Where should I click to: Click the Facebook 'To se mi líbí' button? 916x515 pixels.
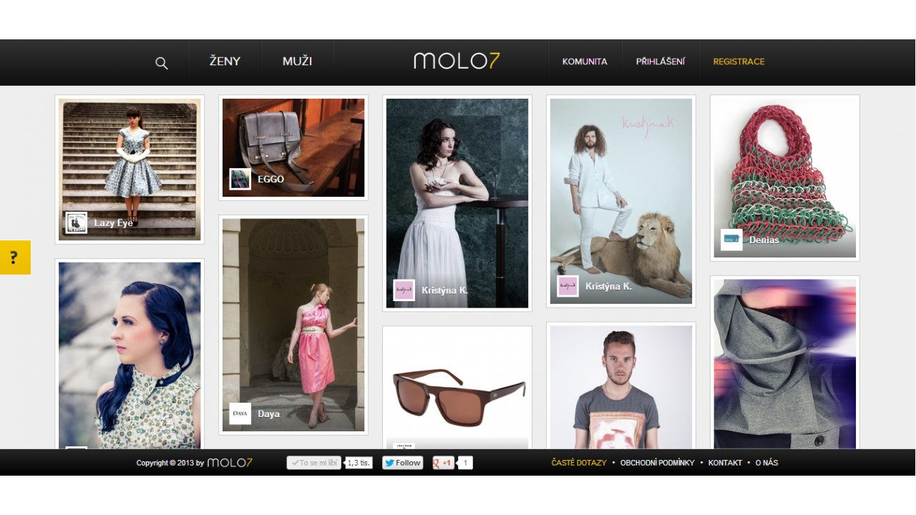(x=314, y=463)
